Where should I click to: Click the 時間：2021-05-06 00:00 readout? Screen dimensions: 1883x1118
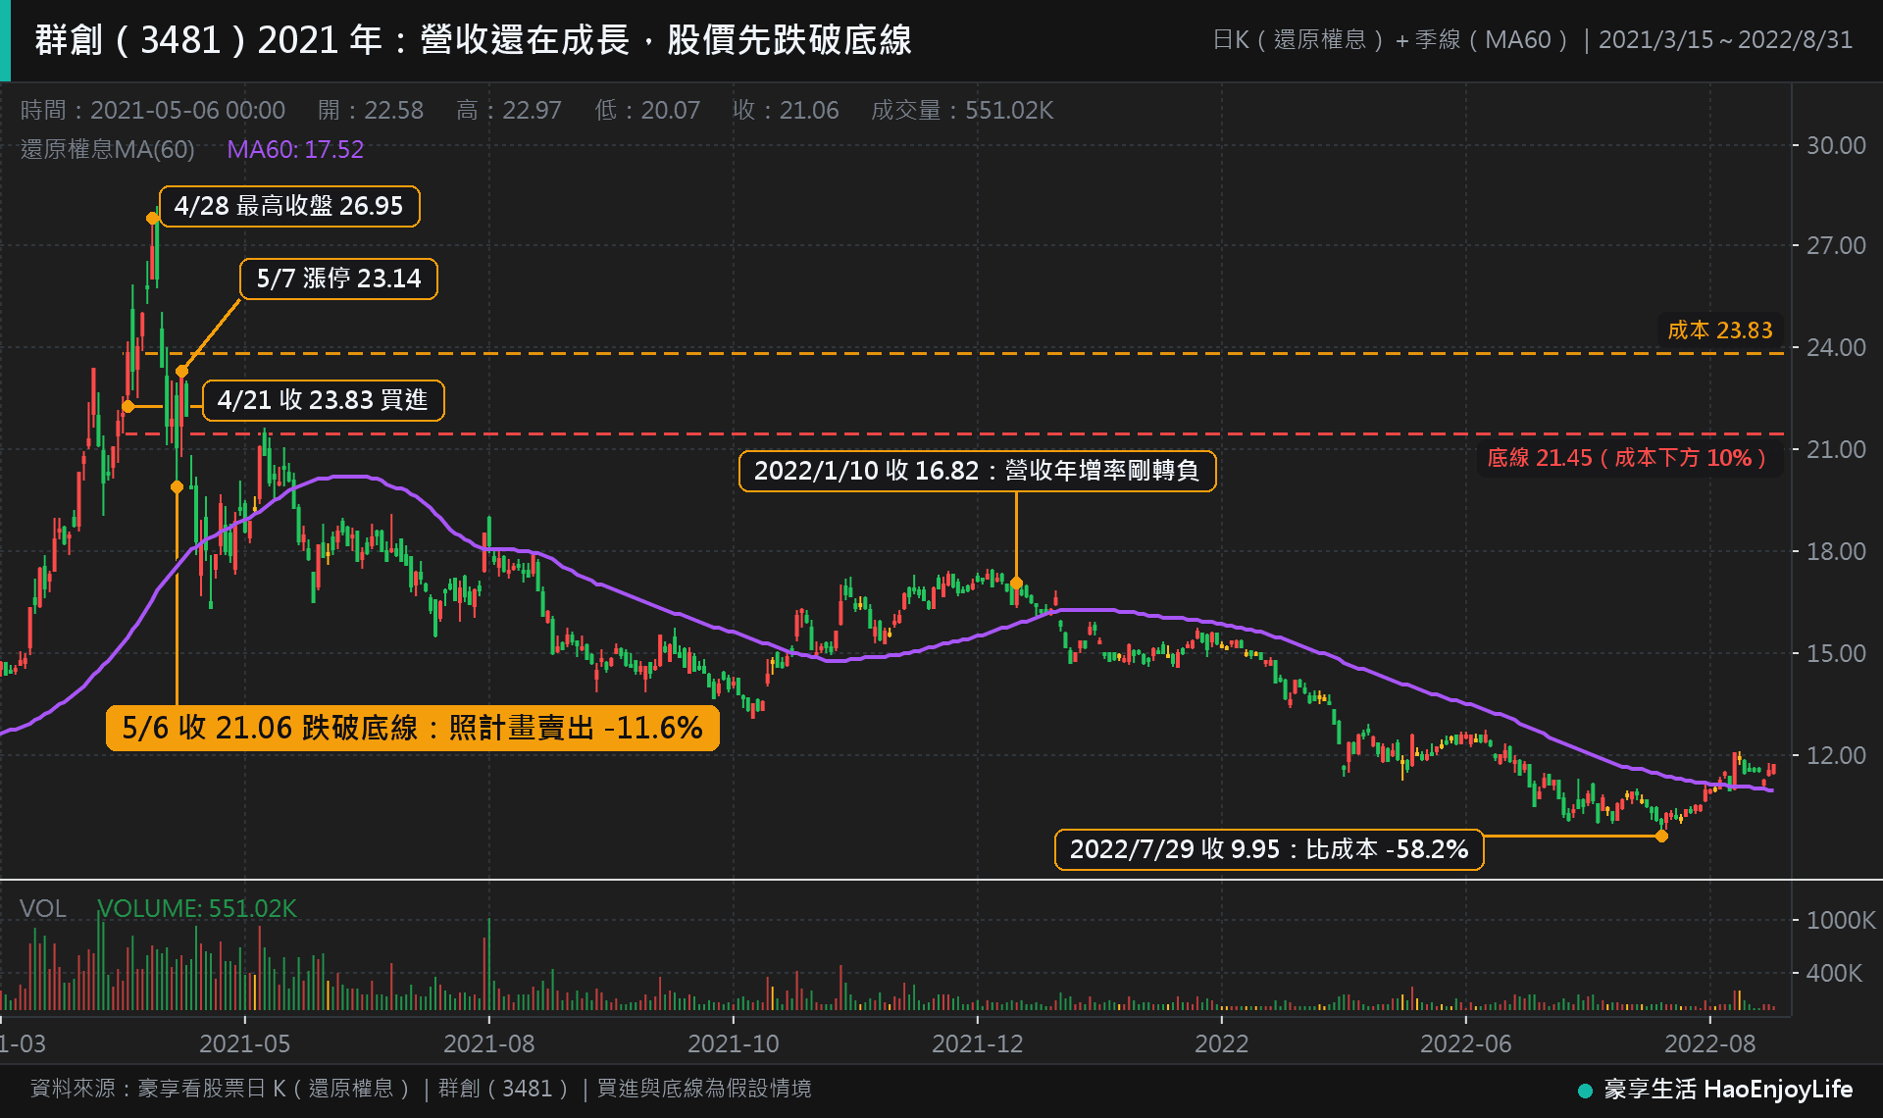(153, 110)
